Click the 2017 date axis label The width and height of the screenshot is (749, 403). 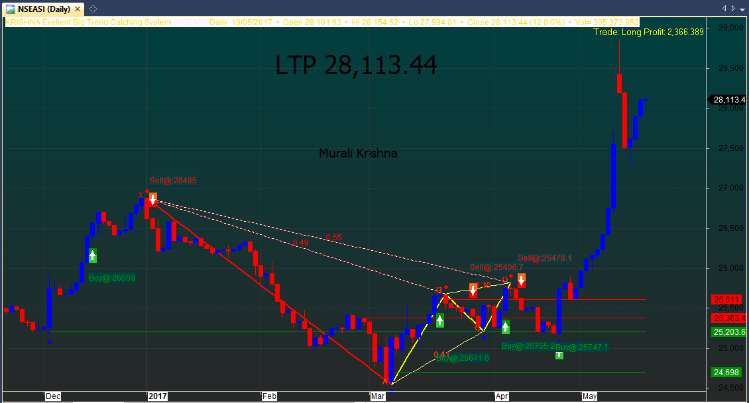157,396
